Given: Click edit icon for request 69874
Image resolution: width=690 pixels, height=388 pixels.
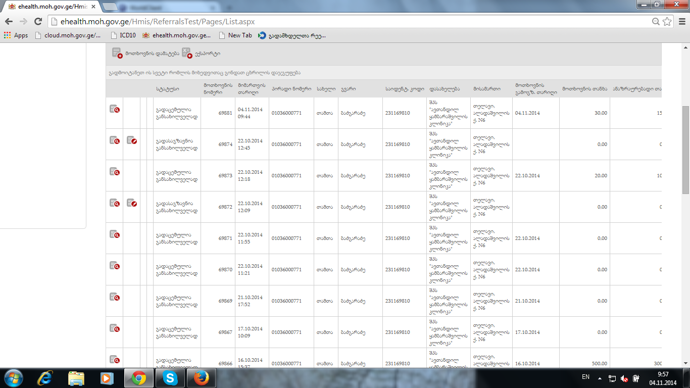Looking at the screenshot, I should click(132, 140).
